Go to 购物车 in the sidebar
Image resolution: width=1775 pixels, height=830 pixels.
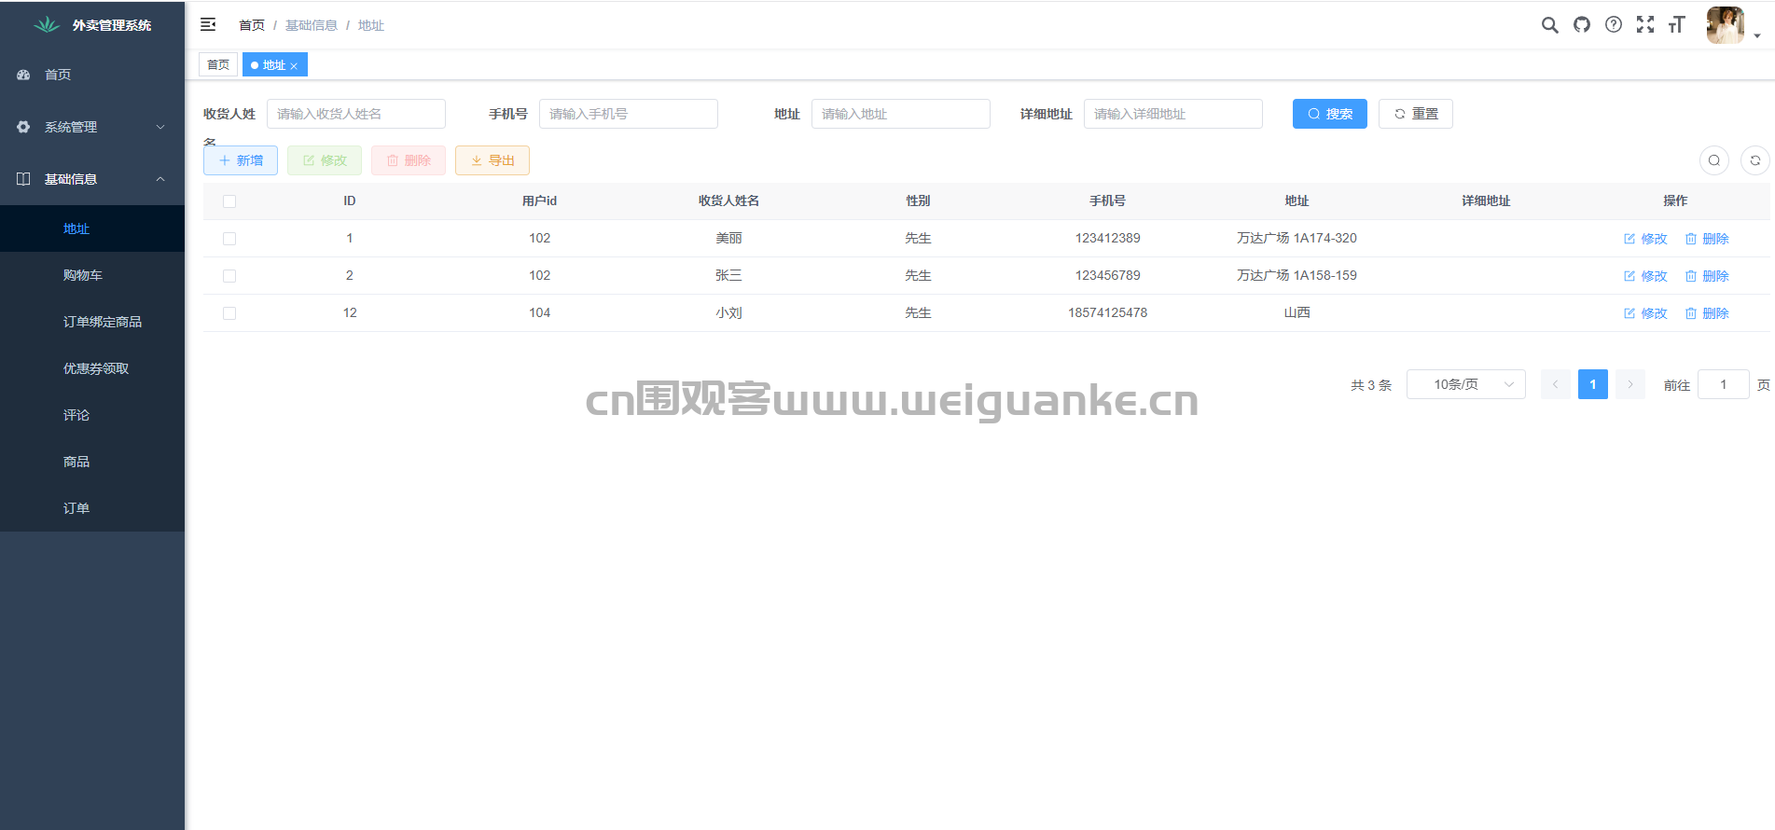click(83, 275)
